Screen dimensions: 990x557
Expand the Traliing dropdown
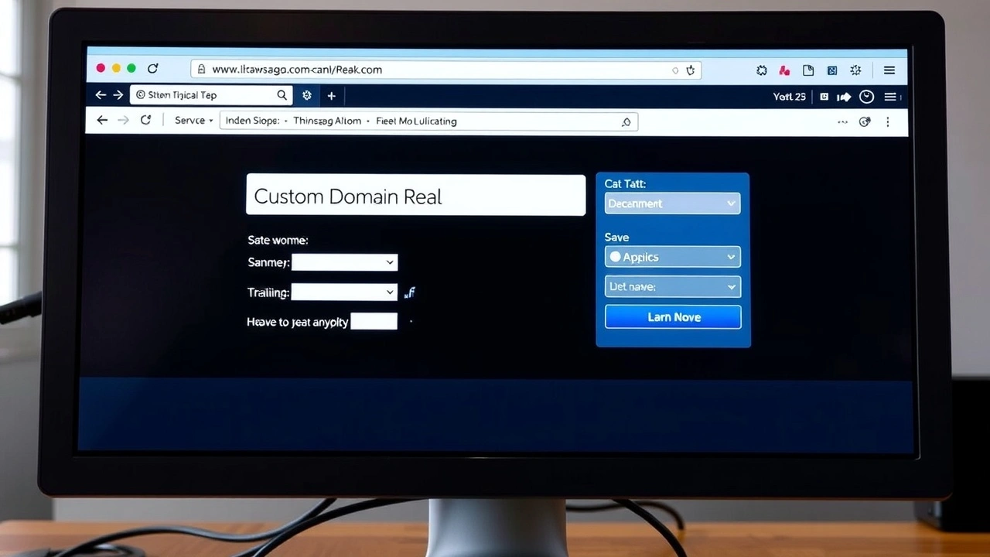pyautogui.click(x=344, y=292)
